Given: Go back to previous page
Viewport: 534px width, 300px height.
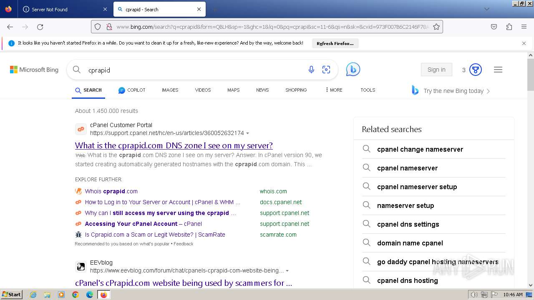Looking at the screenshot, I should pyautogui.click(x=10, y=27).
